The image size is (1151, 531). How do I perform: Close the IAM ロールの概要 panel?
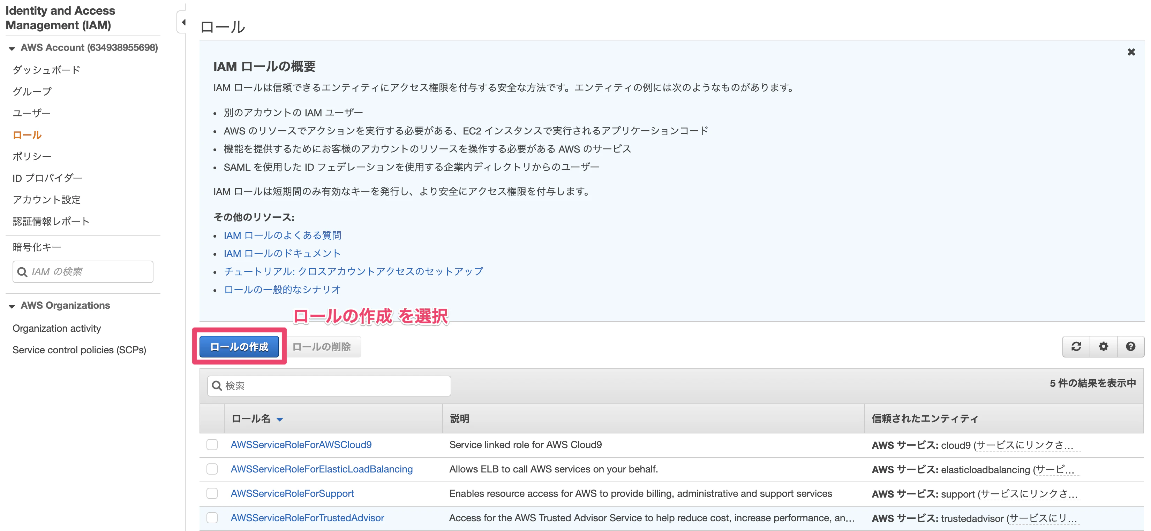[x=1131, y=52]
